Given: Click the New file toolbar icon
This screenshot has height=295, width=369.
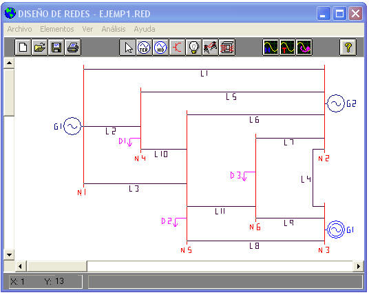Looking at the screenshot, I should pos(23,48).
